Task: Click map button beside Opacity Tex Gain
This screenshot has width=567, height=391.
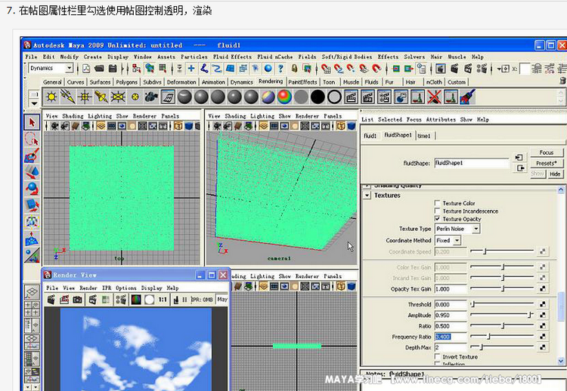Action: coord(542,289)
